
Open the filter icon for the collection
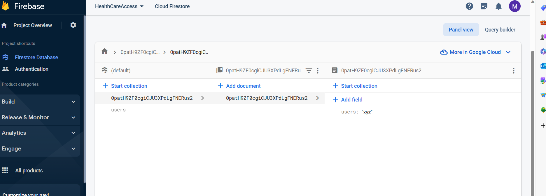pos(309,70)
